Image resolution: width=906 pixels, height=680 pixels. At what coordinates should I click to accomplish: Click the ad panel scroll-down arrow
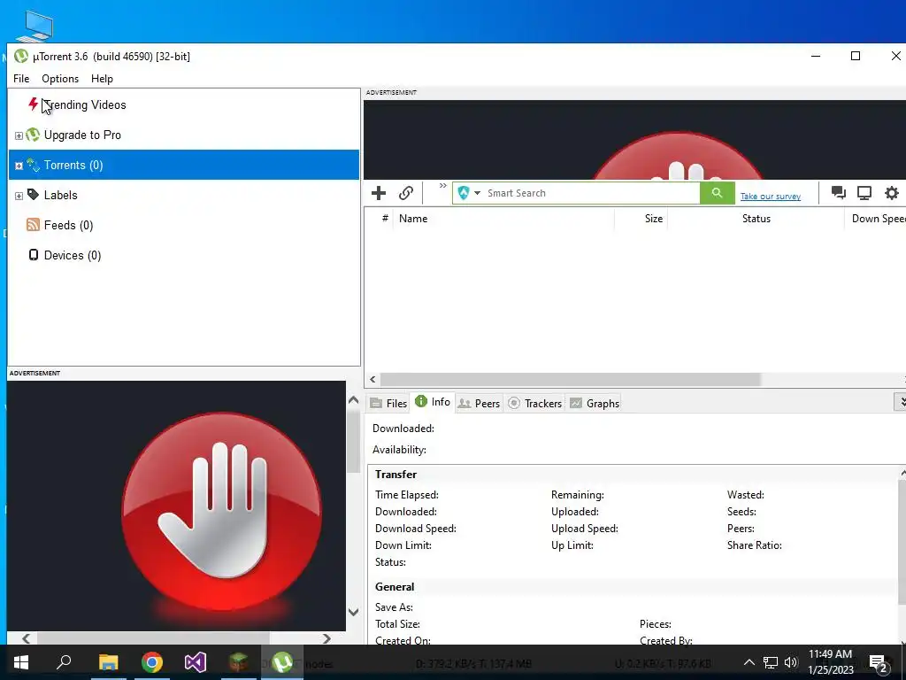pos(354,612)
